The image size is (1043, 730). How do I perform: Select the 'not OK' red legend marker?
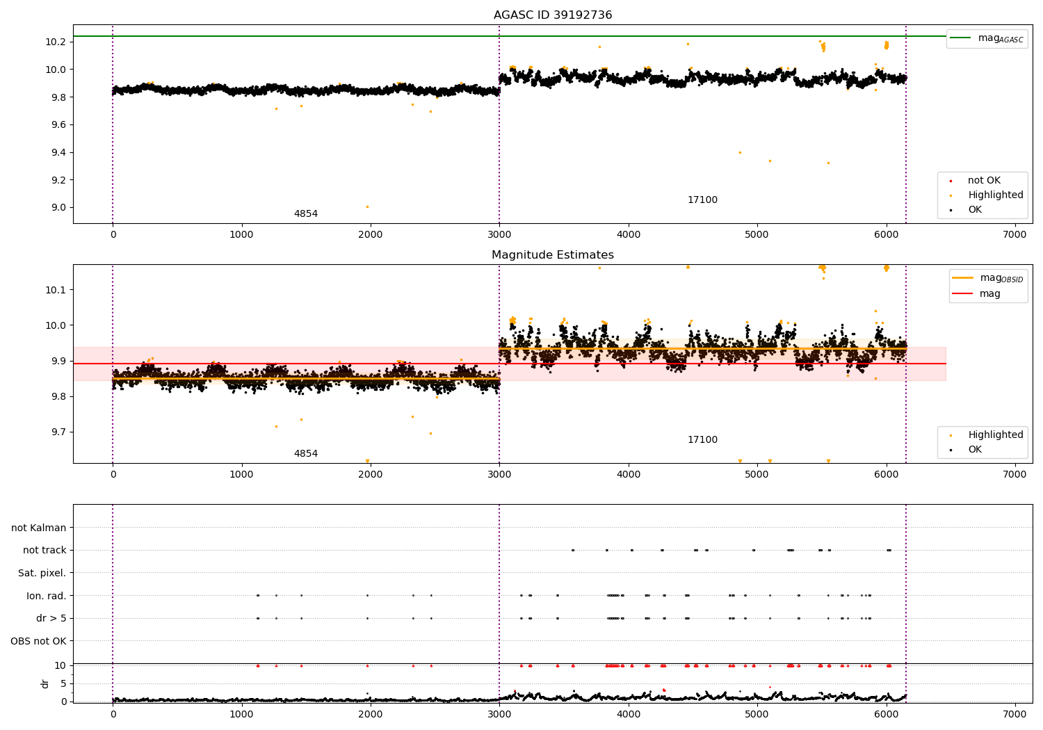click(x=951, y=181)
